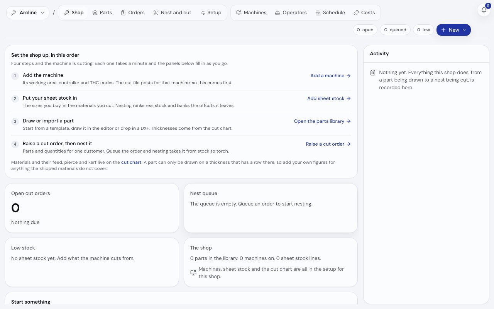Open the cut chart link

click(131, 162)
